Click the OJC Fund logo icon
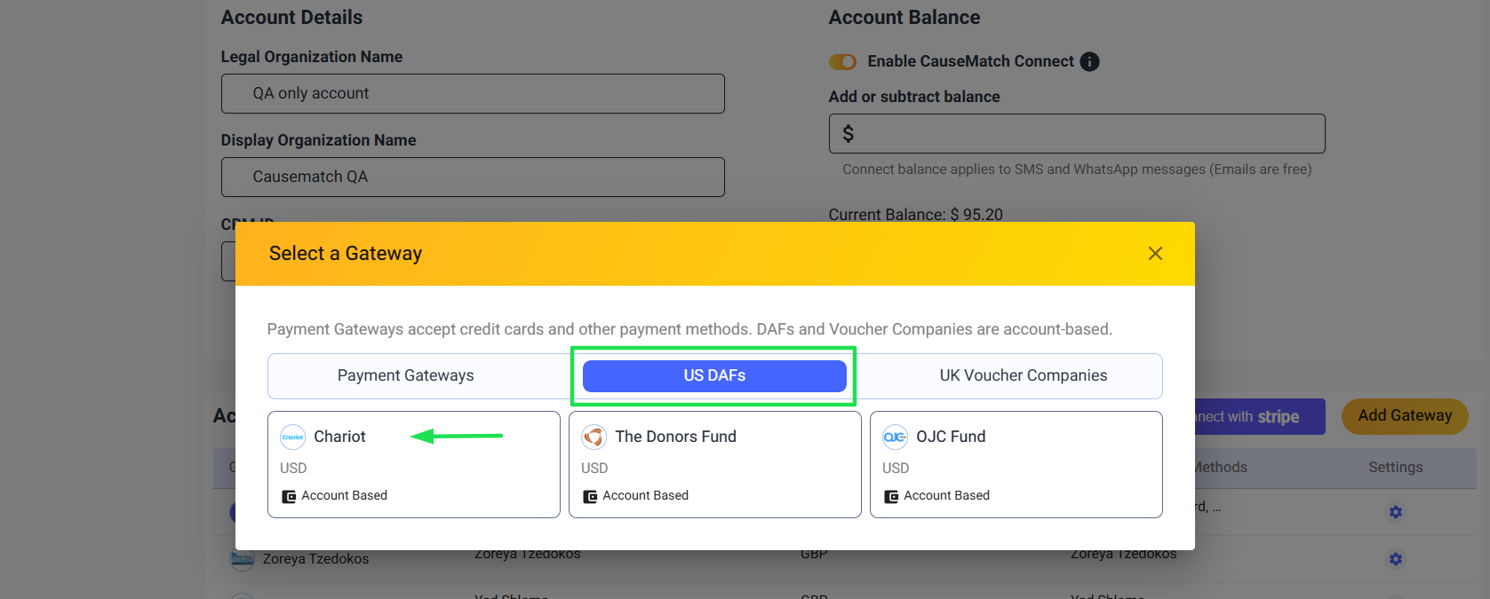Screen dimensions: 1490x599 coord(895,437)
